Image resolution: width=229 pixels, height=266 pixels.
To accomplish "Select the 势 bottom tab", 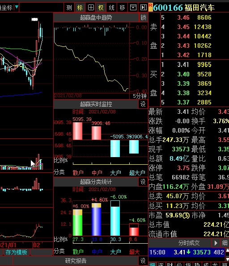I will pos(197,264).
